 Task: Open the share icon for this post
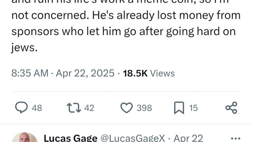click(231, 108)
